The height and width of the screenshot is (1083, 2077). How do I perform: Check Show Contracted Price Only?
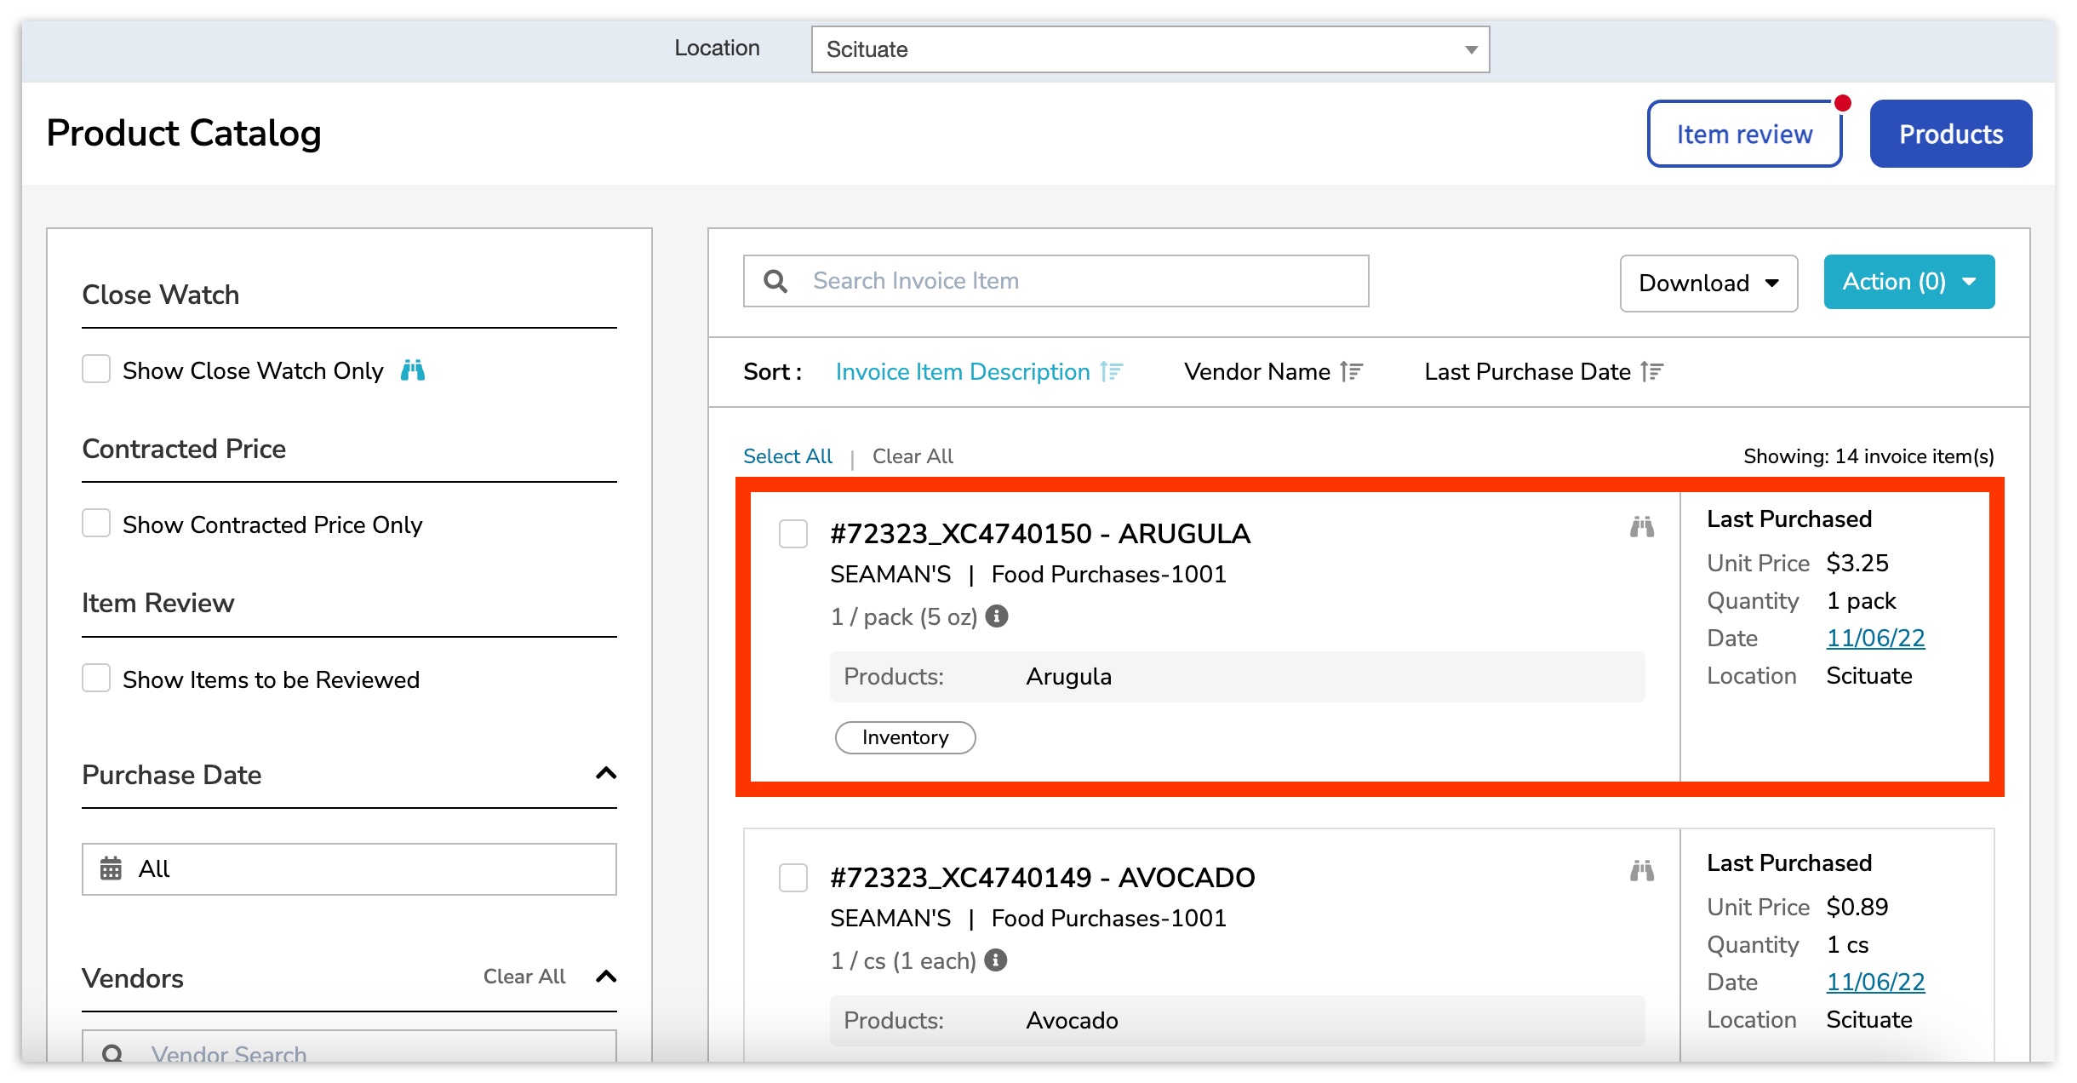pyautogui.click(x=96, y=523)
